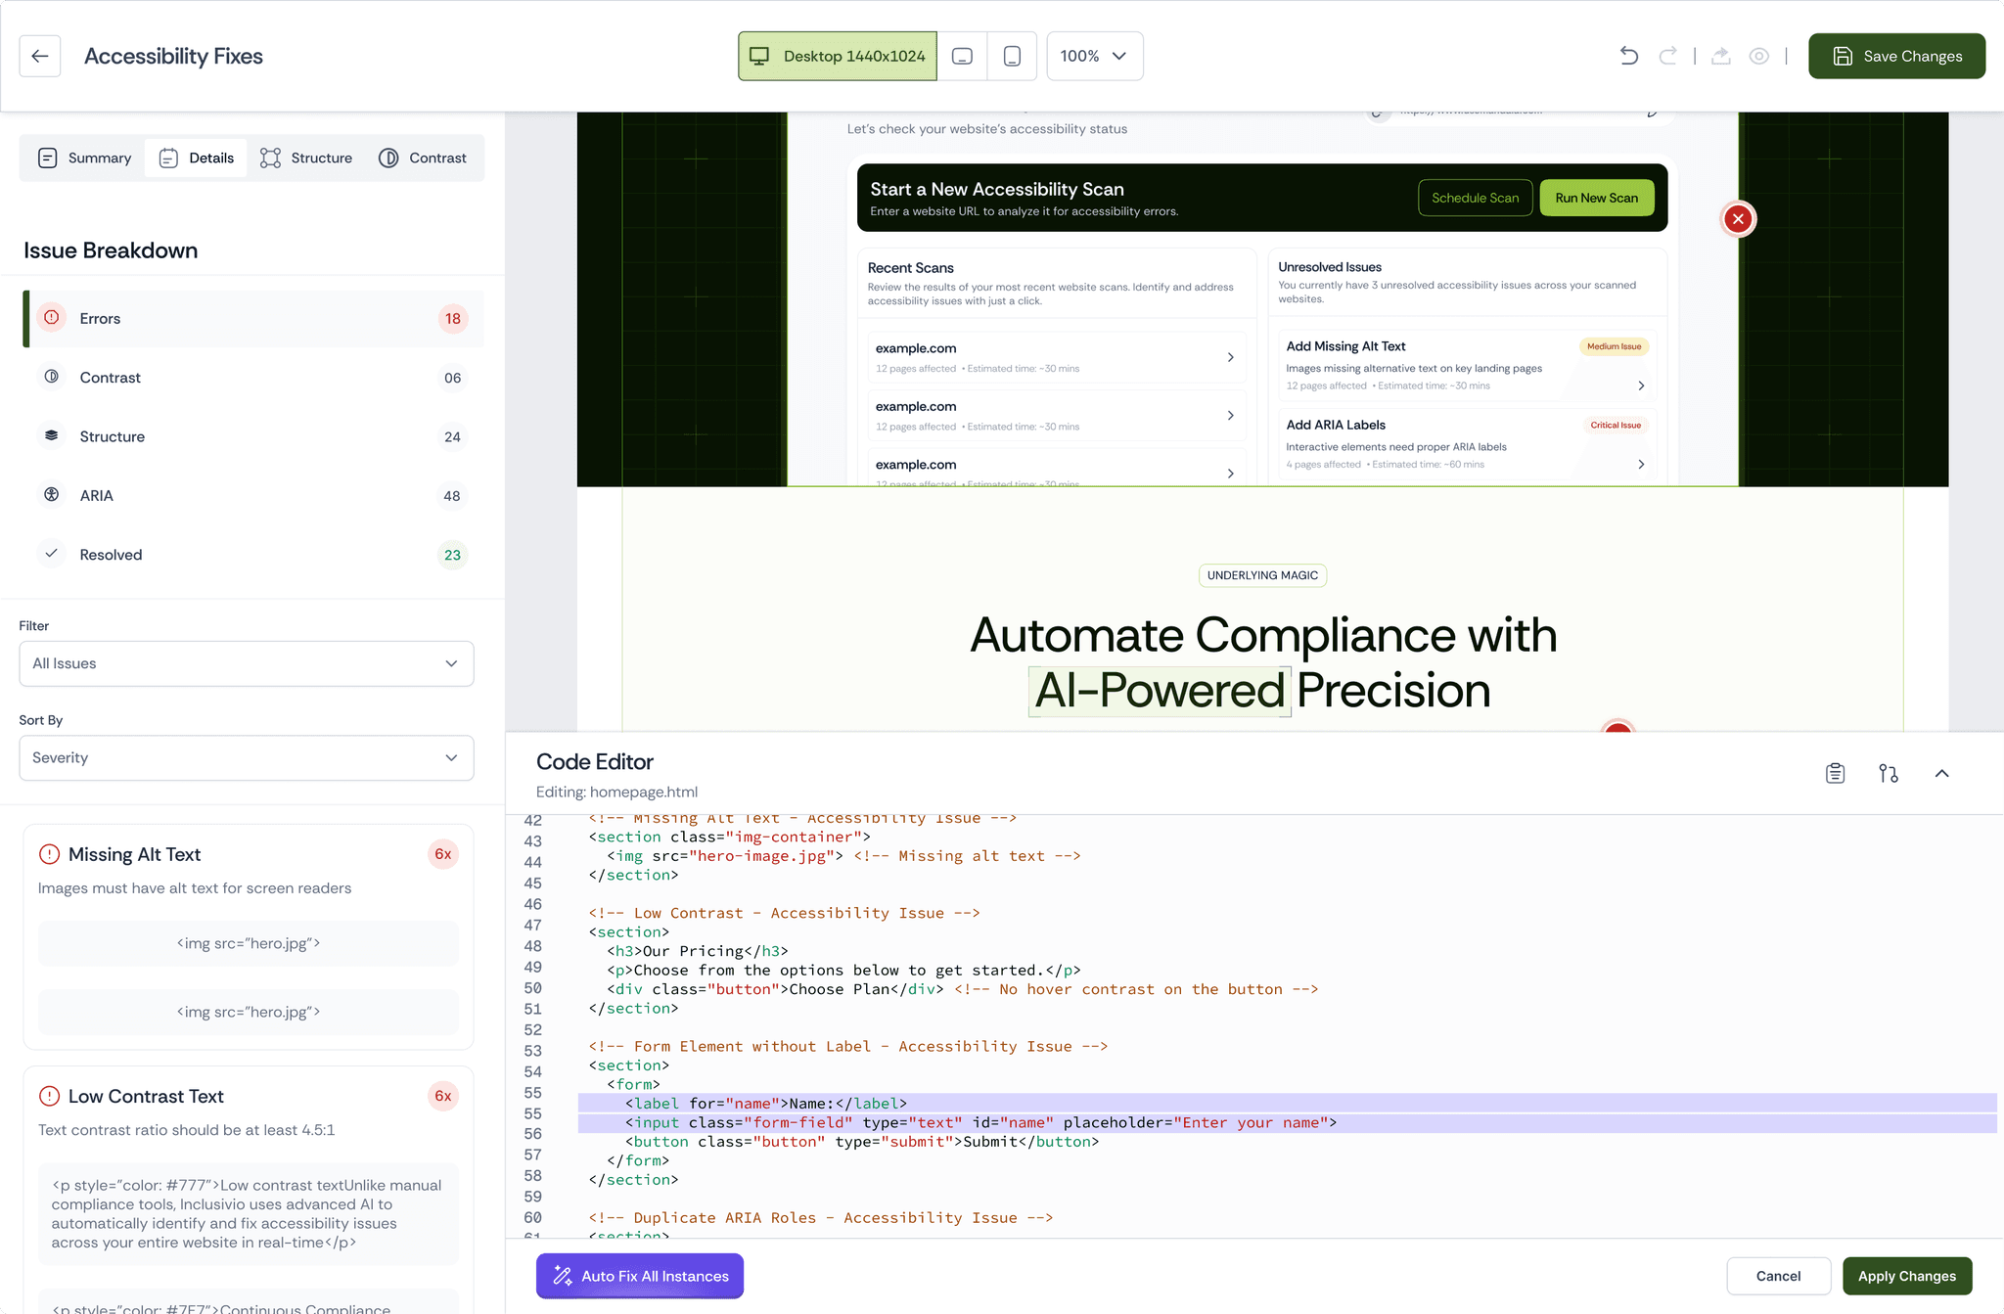
Task: Click Auto Fix All Instances
Action: click(x=640, y=1276)
